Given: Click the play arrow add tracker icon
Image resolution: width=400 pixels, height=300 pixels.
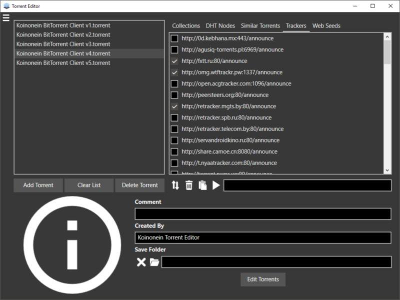Looking at the screenshot, I should tap(216, 185).
